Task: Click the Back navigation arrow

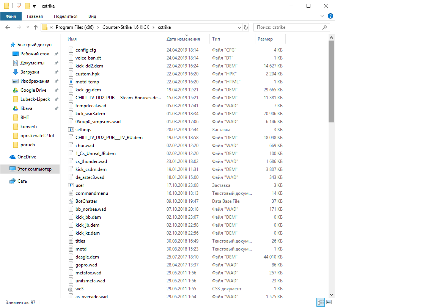Action: click(8, 27)
